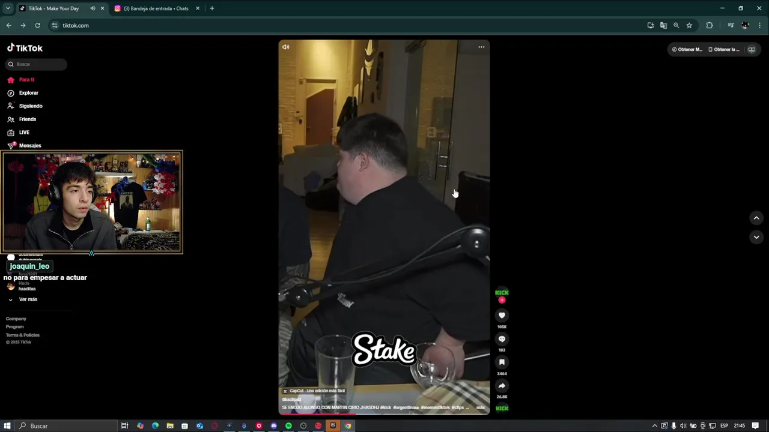Click the install app icon in address bar

click(651, 25)
